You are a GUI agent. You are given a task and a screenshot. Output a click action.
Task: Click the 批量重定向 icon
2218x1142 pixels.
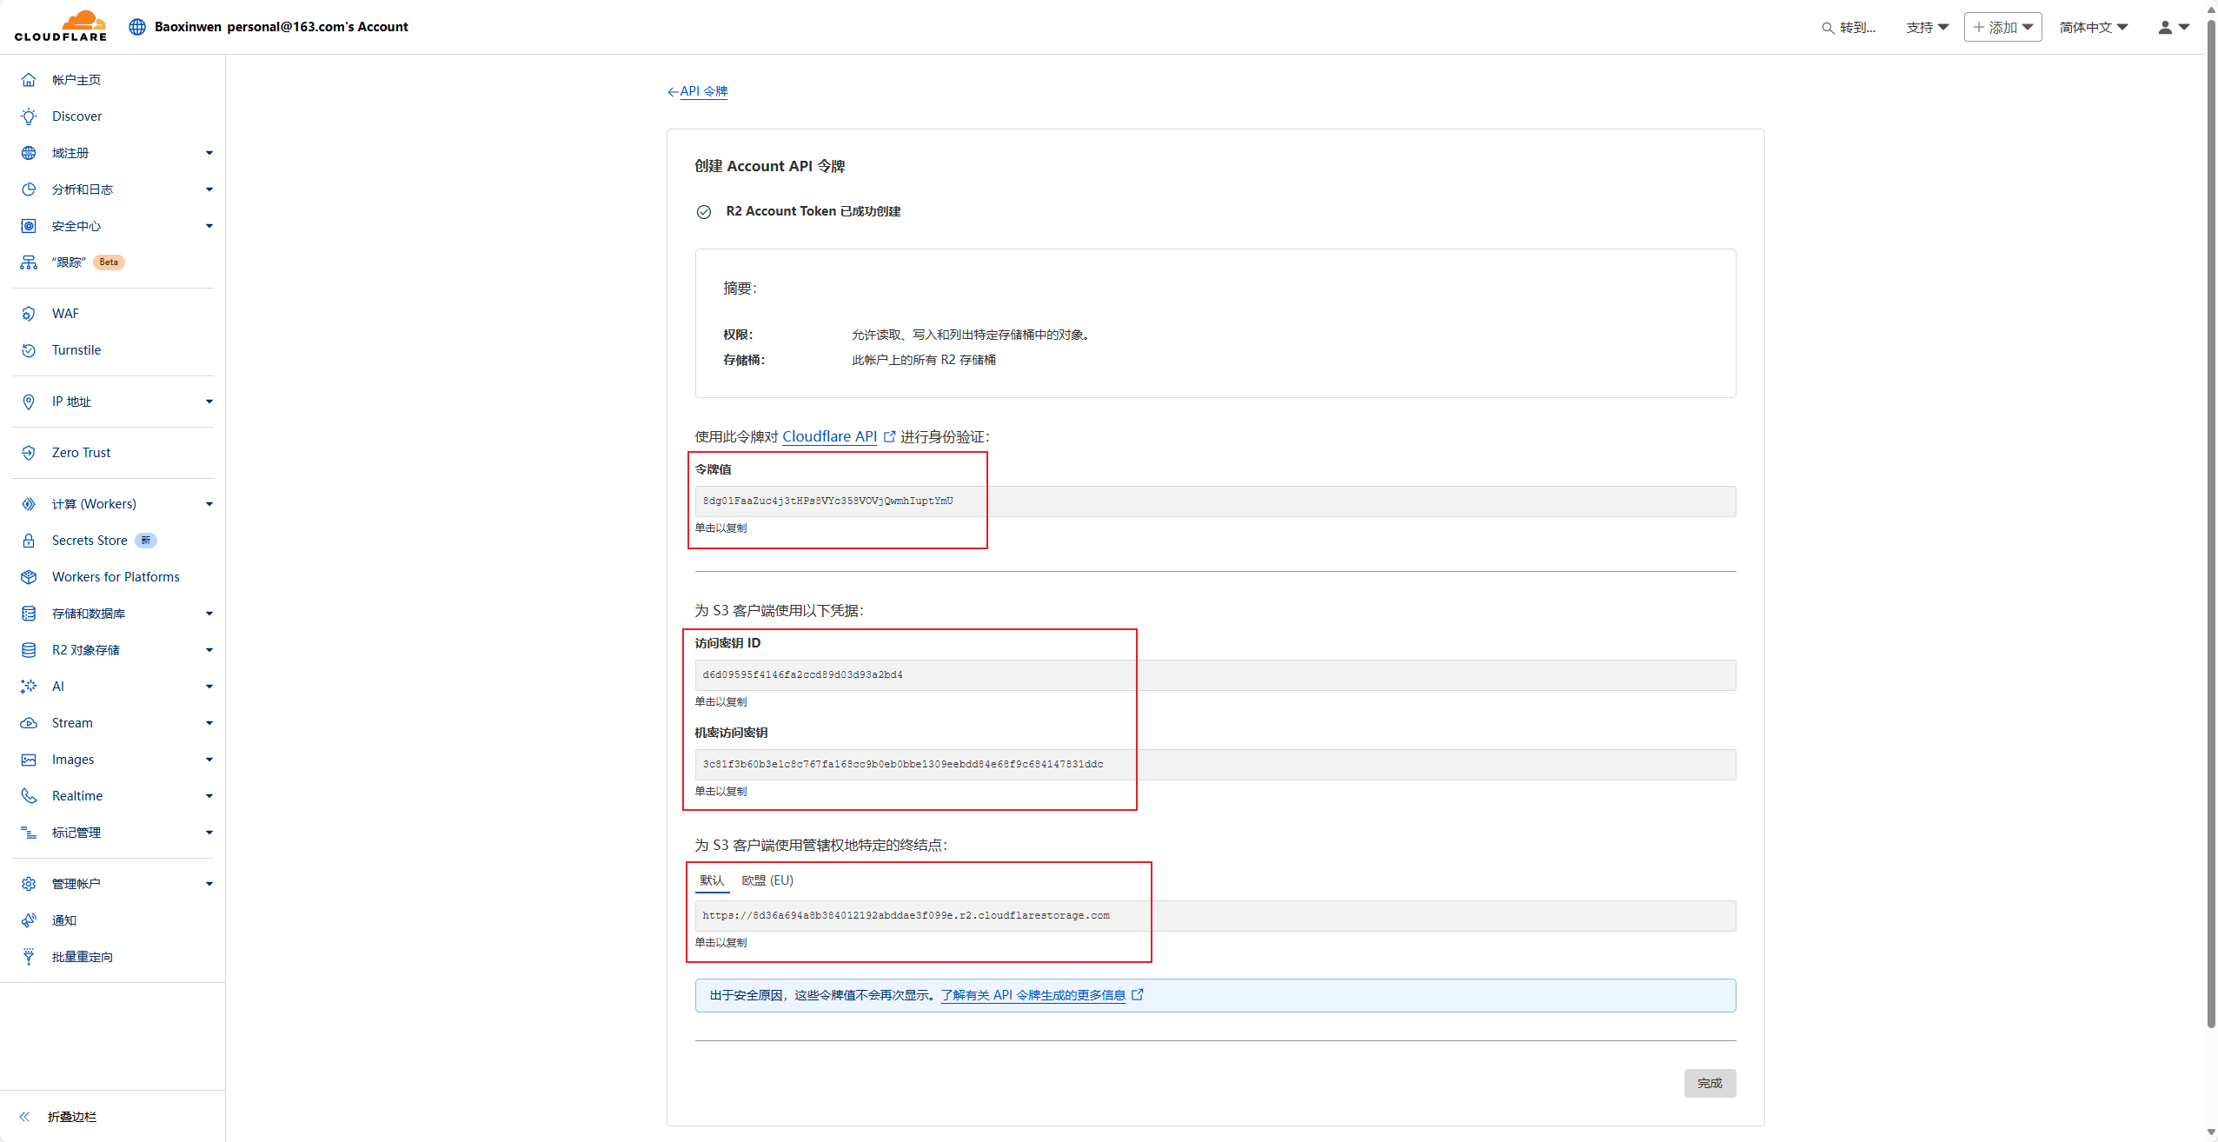pyautogui.click(x=29, y=957)
